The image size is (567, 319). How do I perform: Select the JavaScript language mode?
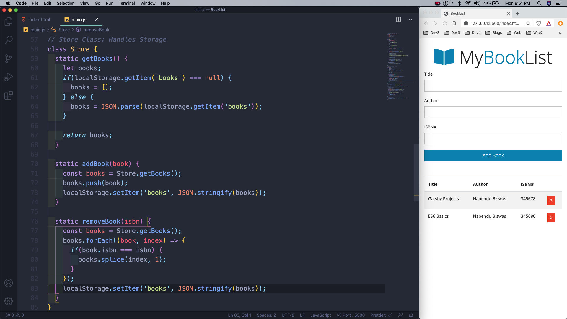[320, 315]
